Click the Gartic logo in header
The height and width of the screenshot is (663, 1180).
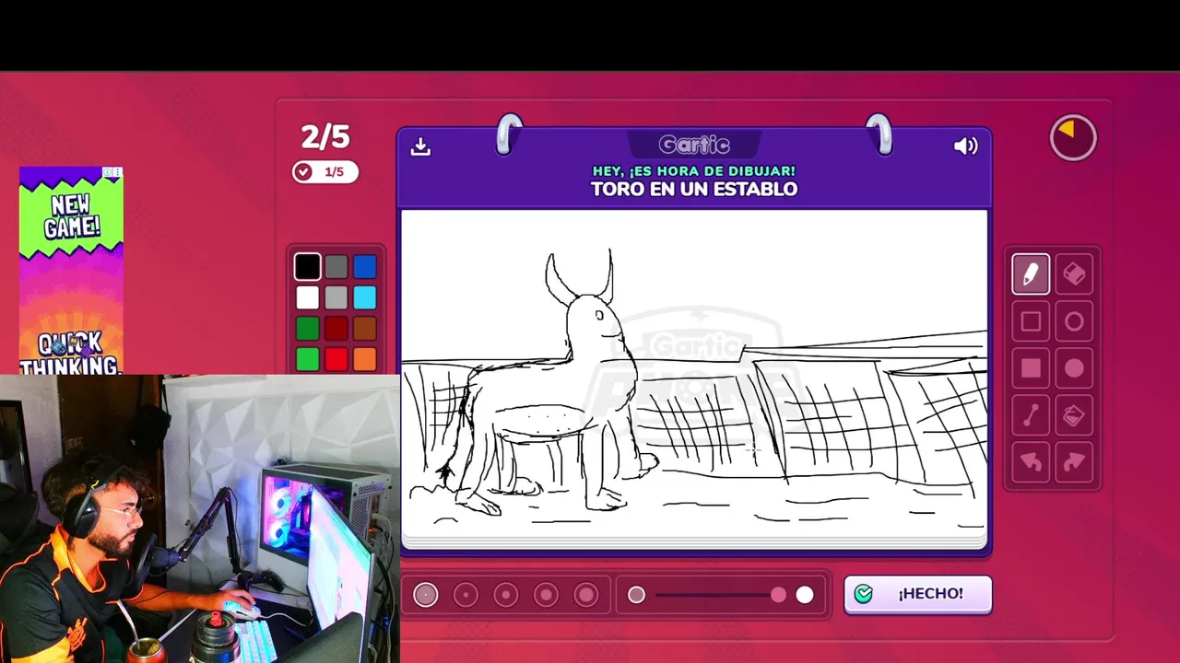[x=694, y=145]
